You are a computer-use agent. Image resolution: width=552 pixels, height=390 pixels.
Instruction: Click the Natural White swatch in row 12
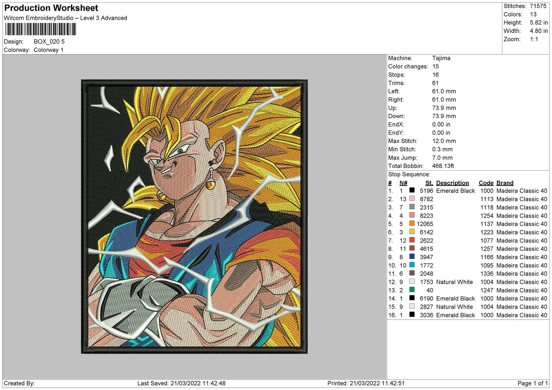tap(412, 282)
